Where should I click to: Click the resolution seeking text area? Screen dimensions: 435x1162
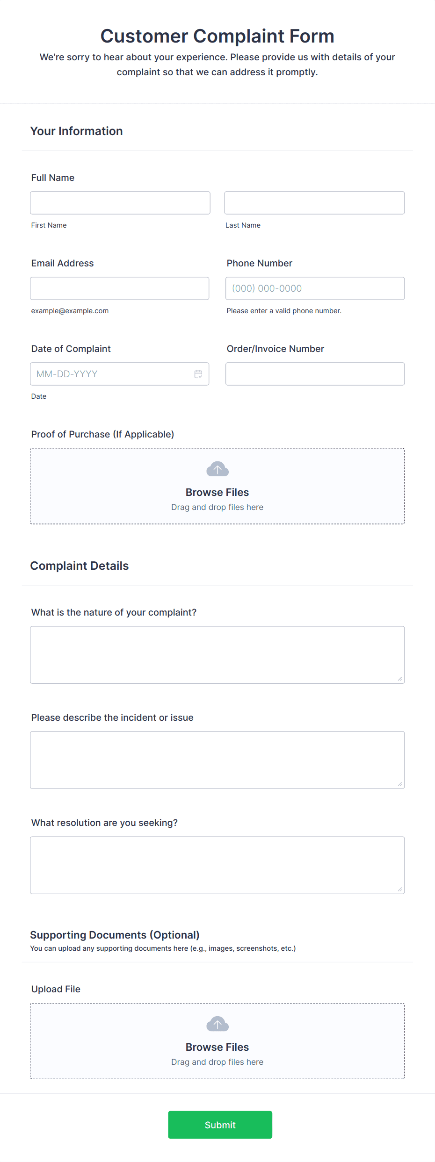(217, 865)
